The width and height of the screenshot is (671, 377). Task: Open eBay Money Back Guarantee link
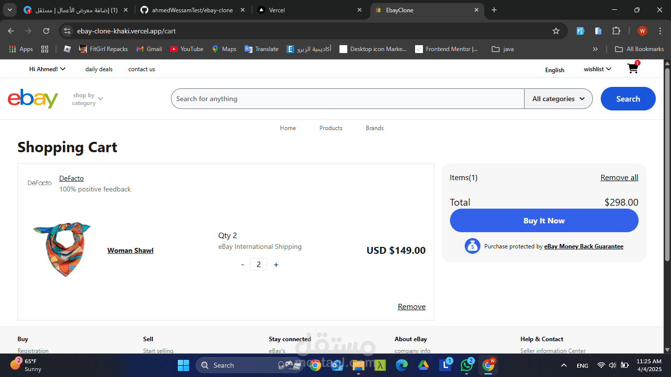pos(584,246)
